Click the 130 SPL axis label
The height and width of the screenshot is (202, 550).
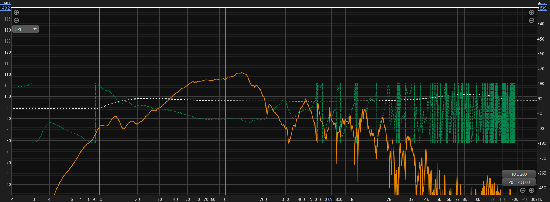(7, 30)
